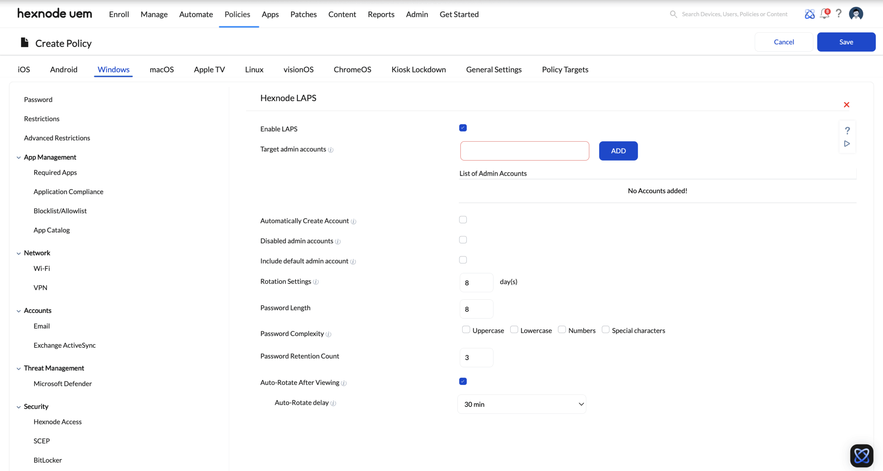This screenshot has height=471, width=883.
Task: Click the Hexnode Genie icon in header
Action: coord(810,14)
